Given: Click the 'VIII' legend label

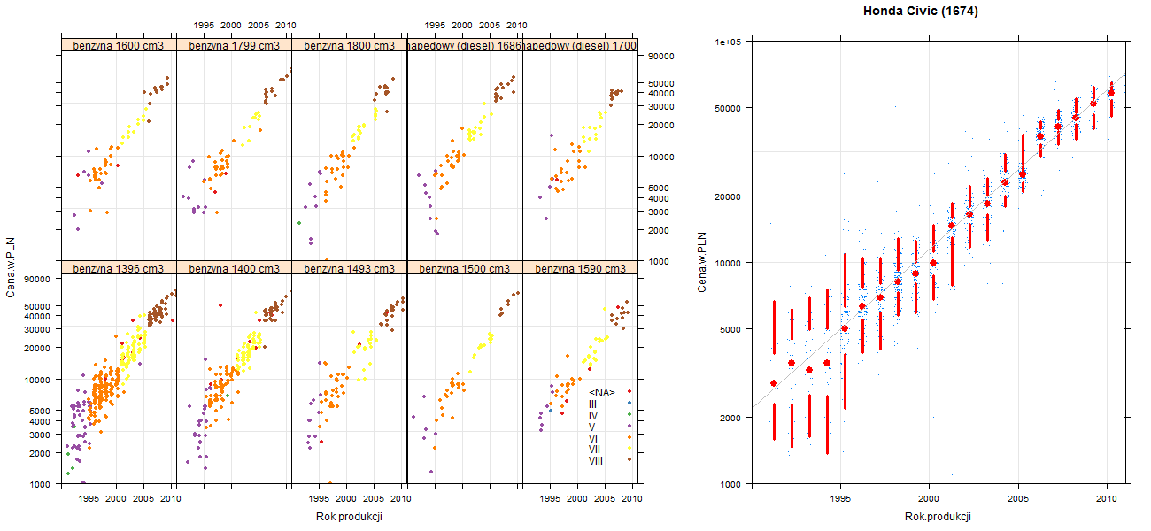Looking at the screenshot, I should point(596,460).
